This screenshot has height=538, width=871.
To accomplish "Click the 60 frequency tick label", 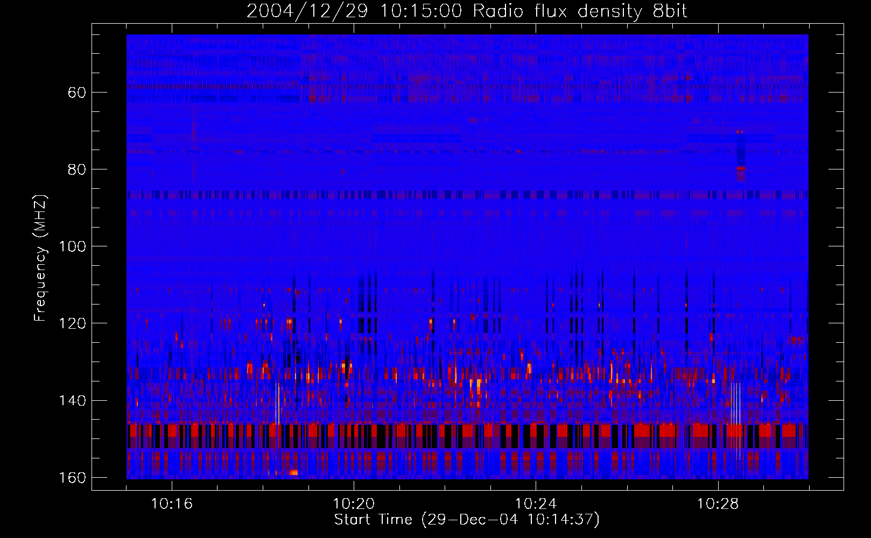I will pyautogui.click(x=77, y=93).
